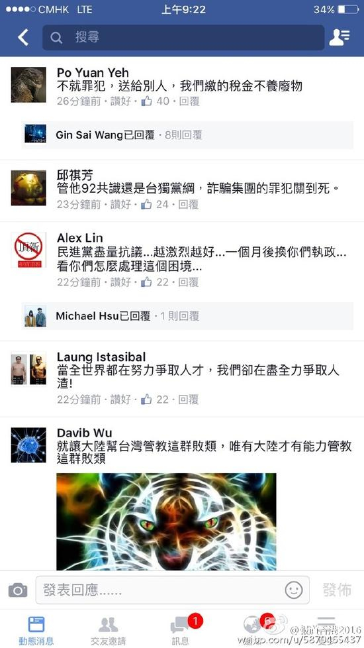Click thumbs-up icon on Alex Lin's comment
364x648 pixels.
146,282
